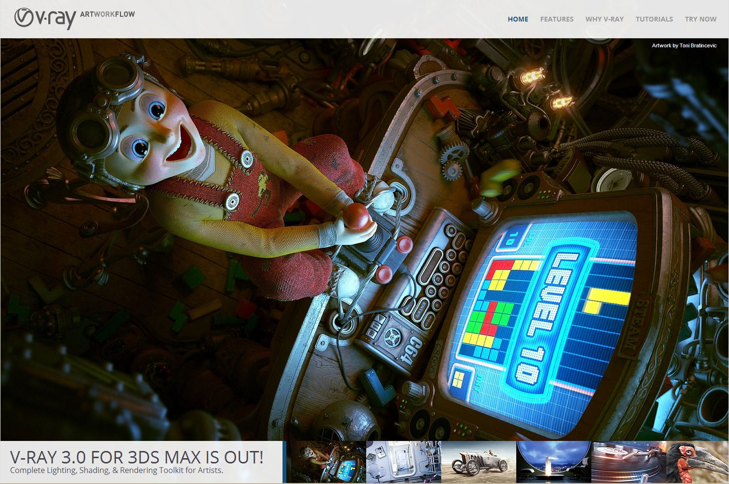Click the V-RAY 3.0 FOR 3DS MAX IS OUT! headline
The image size is (729, 484).
coord(137,457)
